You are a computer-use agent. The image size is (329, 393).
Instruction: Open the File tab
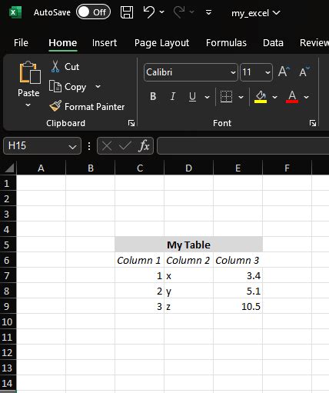click(x=21, y=43)
